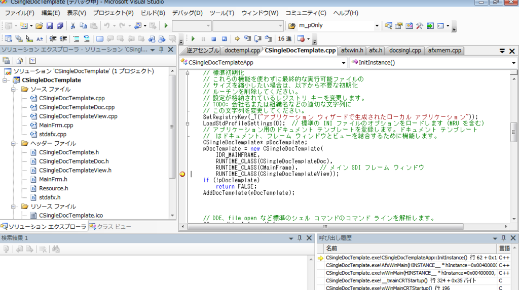Open the Solution Explorer toolbar icon near m_pOnly

pos(388,25)
